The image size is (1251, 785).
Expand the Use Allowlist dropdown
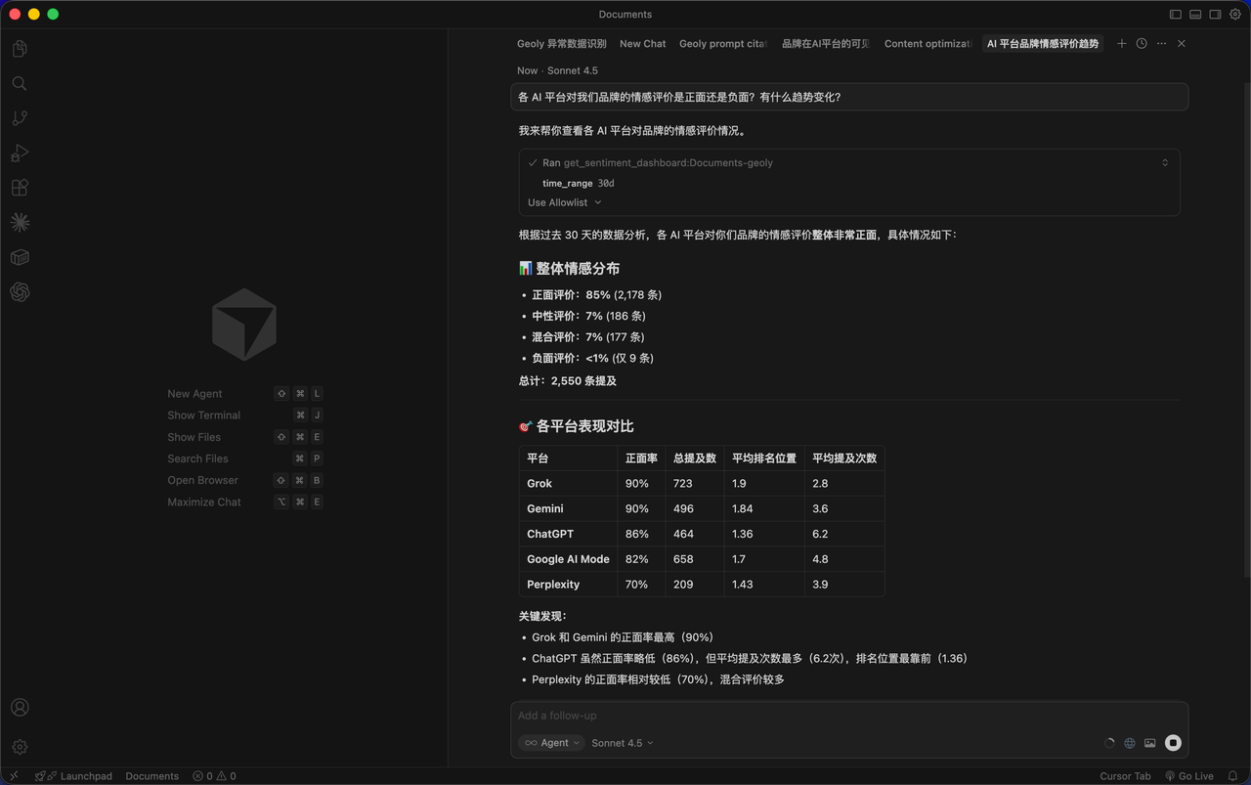565,202
